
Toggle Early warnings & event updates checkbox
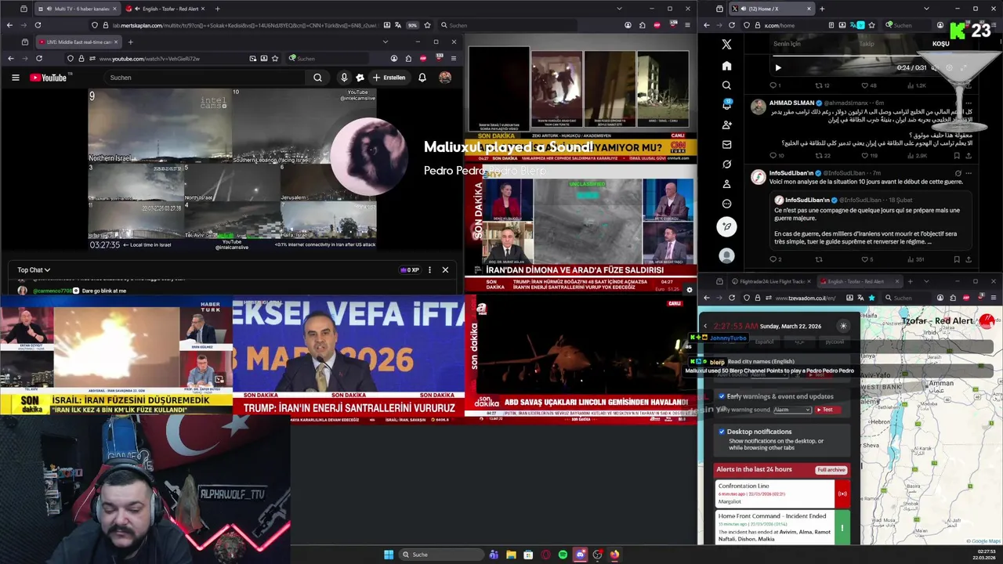(722, 396)
